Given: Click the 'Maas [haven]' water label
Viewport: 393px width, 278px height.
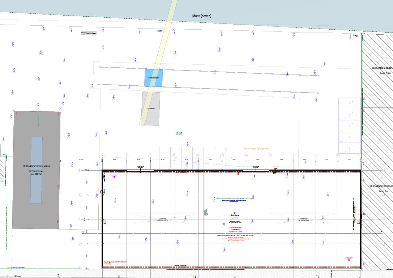Looking at the screenshot, I should (x=201, y=16).
